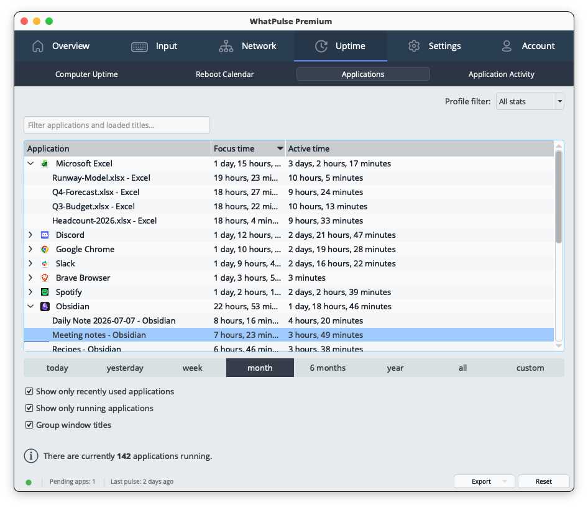Select the Recipes - Obsidian row

(x=289, y=347)
